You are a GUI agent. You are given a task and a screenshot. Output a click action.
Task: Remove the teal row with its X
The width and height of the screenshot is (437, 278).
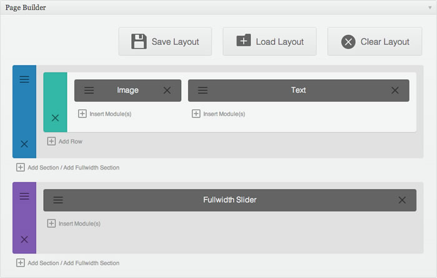(x=55, y=118)
